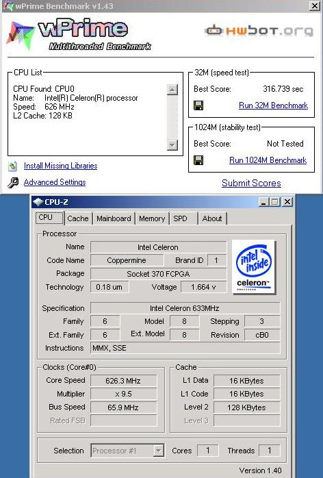Viewport: 323px width, 478px height.
Task: Click the wPrime colorful logo graphic
Action: (x=20, y=35)
